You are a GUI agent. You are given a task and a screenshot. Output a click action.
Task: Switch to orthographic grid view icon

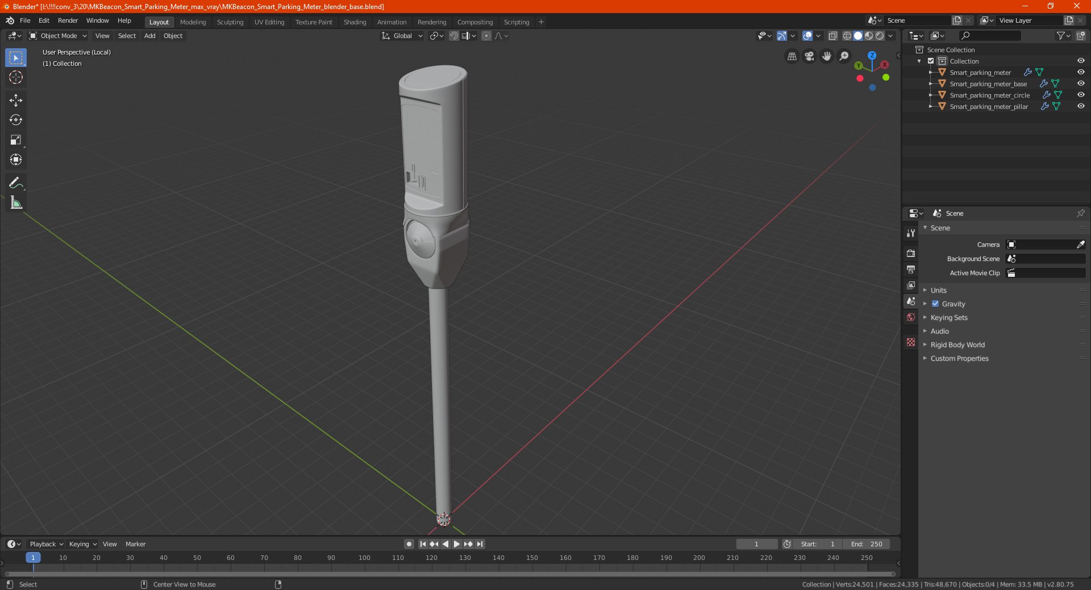click(x=792, y=56)
